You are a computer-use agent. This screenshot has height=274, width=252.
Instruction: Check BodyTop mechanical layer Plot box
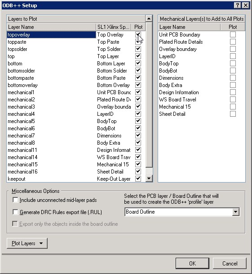(x=233, y=63)
